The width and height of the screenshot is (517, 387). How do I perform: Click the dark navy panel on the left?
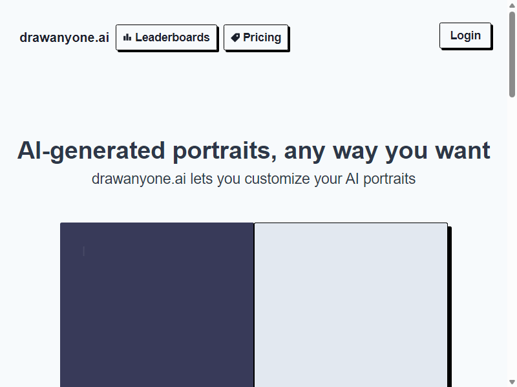pos(157,304)
